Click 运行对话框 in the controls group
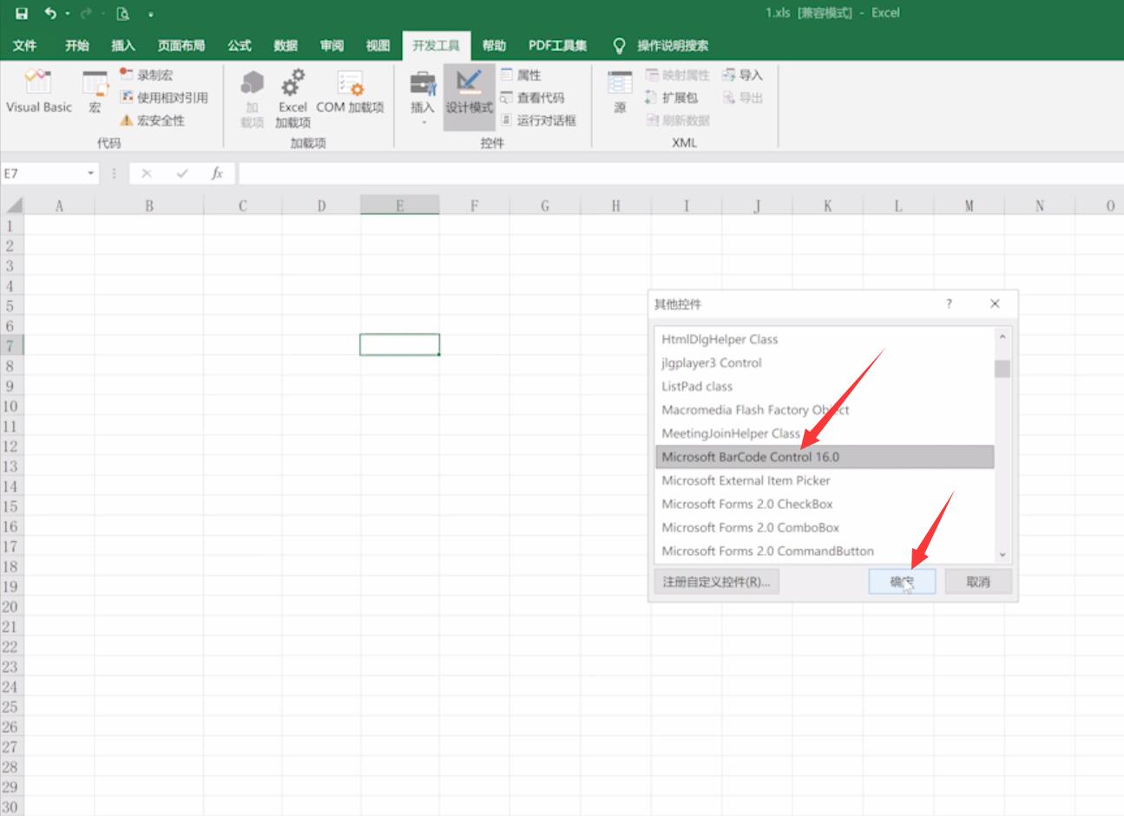The width and height of the screenshot is (1124, 816). (x=538, y=121)
